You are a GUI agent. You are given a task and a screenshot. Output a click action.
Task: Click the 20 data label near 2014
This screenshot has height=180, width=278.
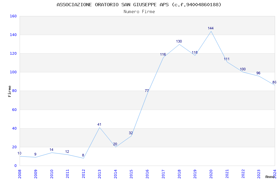115,144
